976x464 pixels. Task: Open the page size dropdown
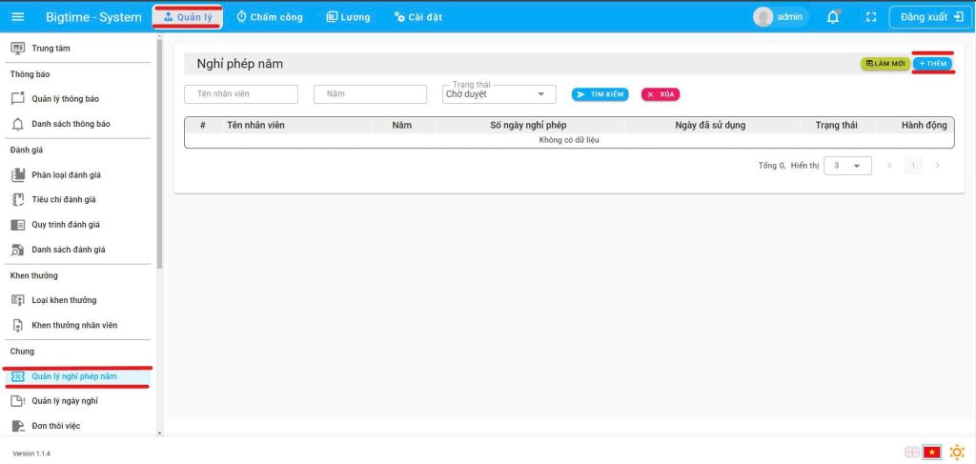[847, 166]
